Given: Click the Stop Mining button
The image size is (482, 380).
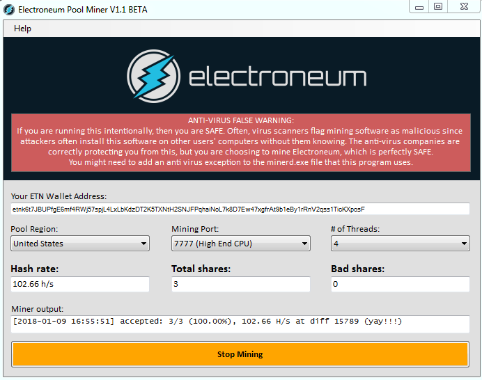Looking at the screenshot, I should point(240,354).
